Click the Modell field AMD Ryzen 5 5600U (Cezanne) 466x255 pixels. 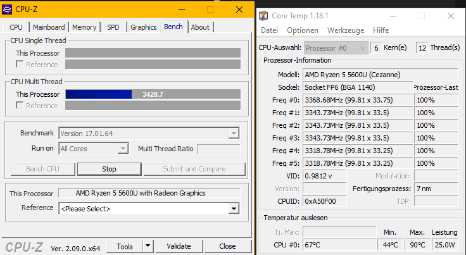(x=381, y=75)
